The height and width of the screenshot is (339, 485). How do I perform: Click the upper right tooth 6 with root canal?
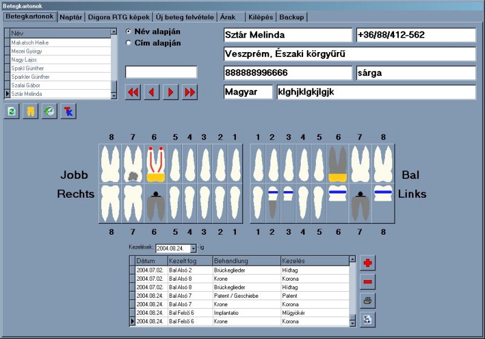tap(156, 164)
